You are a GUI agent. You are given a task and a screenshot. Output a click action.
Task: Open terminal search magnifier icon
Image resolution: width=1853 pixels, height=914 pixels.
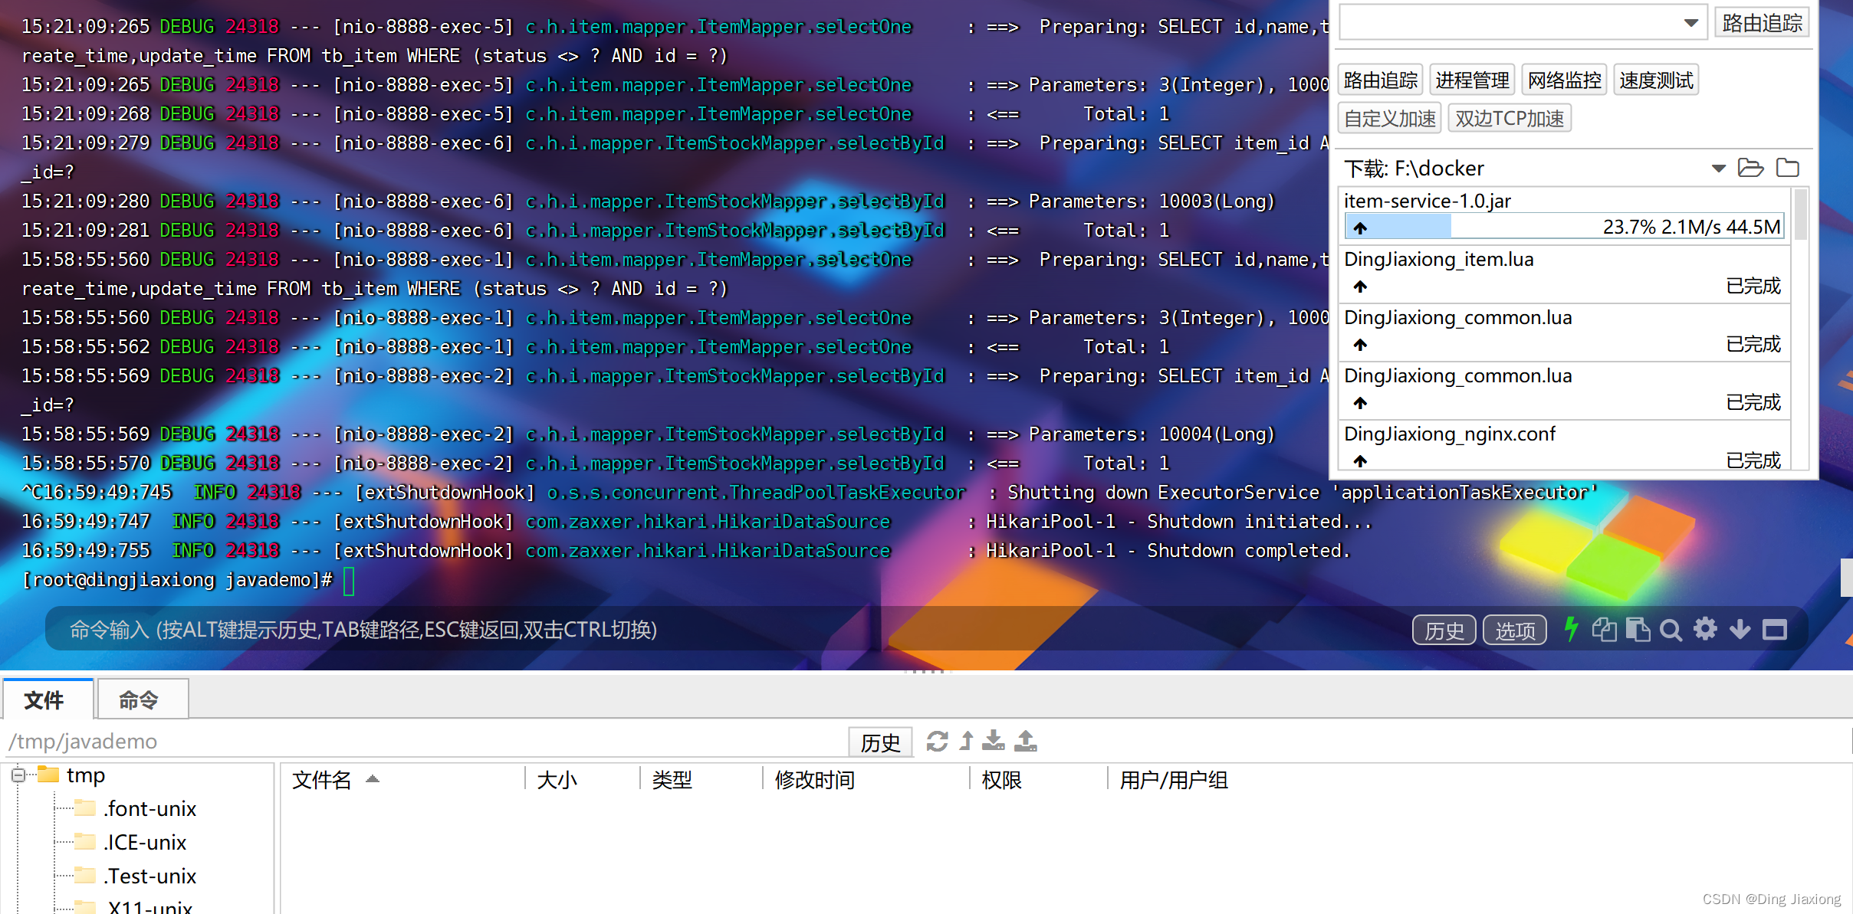(x=1671, y=631)
